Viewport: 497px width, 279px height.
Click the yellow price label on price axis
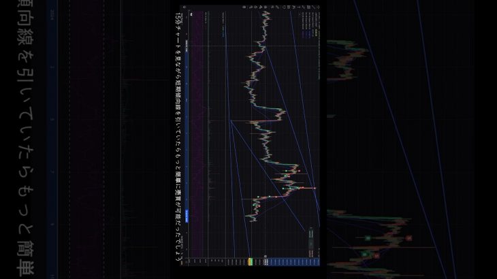tap(249, 261)
